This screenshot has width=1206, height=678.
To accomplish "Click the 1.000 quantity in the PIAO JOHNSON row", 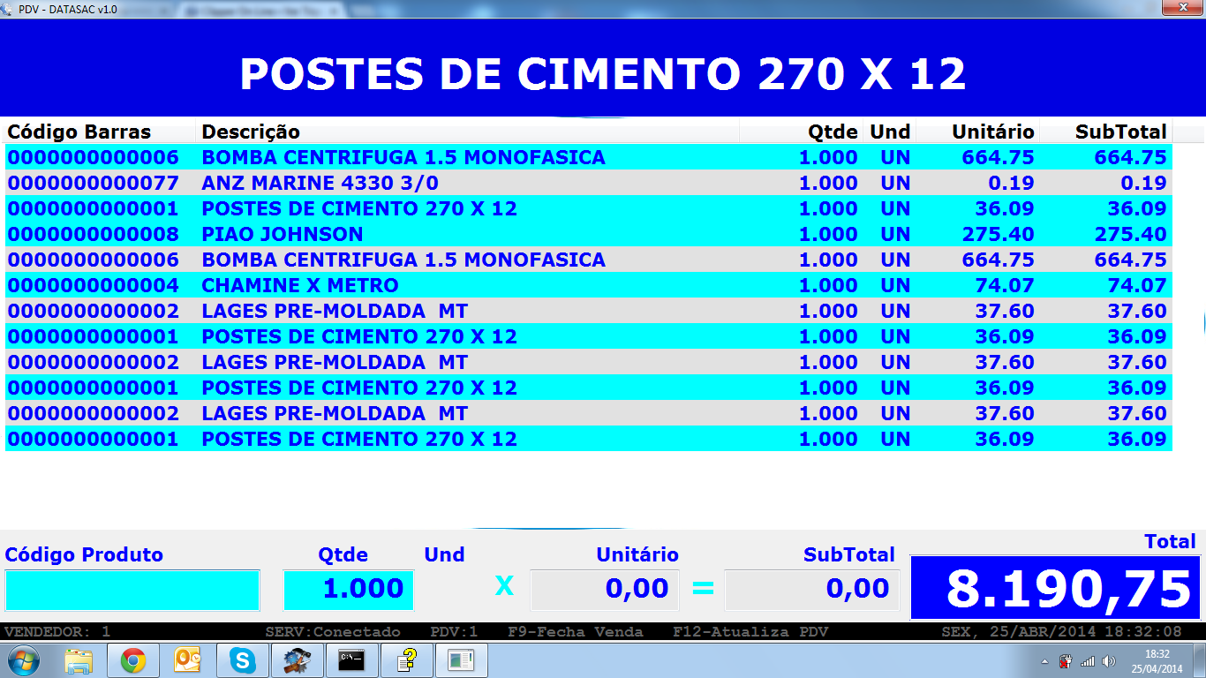I will [x=828, y=235].
